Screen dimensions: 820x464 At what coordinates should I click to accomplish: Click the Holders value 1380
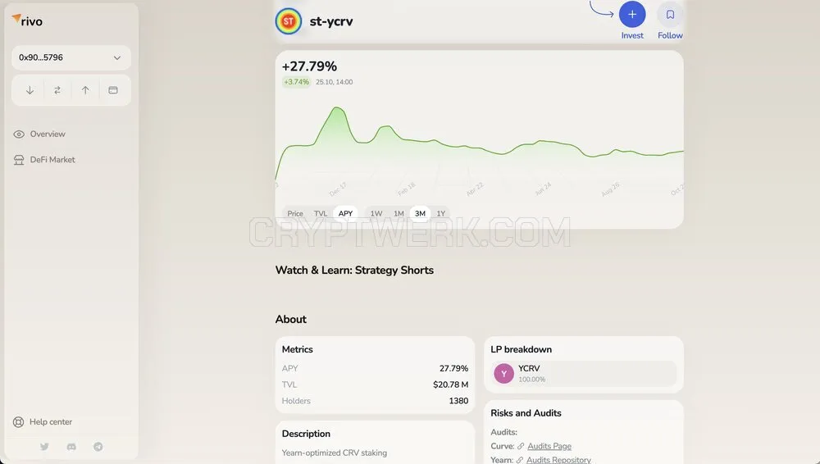click(x=458, y=401)
